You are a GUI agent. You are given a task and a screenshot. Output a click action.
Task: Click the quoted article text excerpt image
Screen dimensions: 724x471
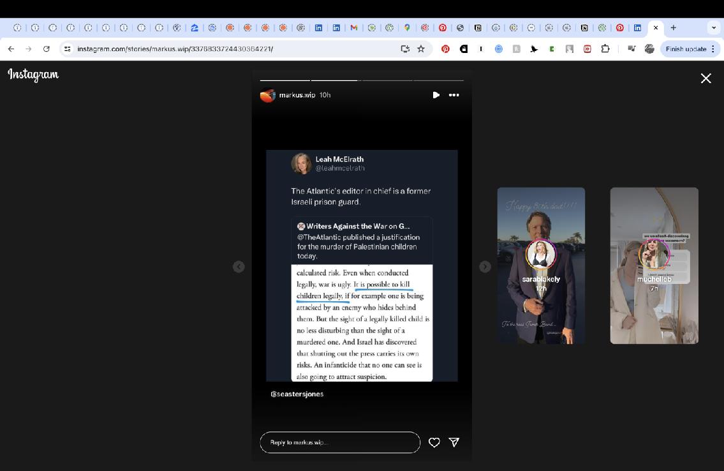[x=362, y=323]
